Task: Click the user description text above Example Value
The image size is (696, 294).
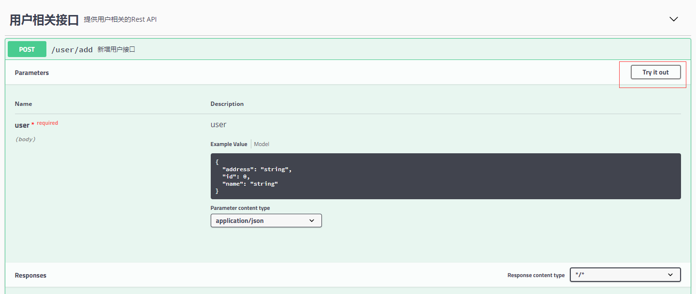Action: click(x=218, y=125)
